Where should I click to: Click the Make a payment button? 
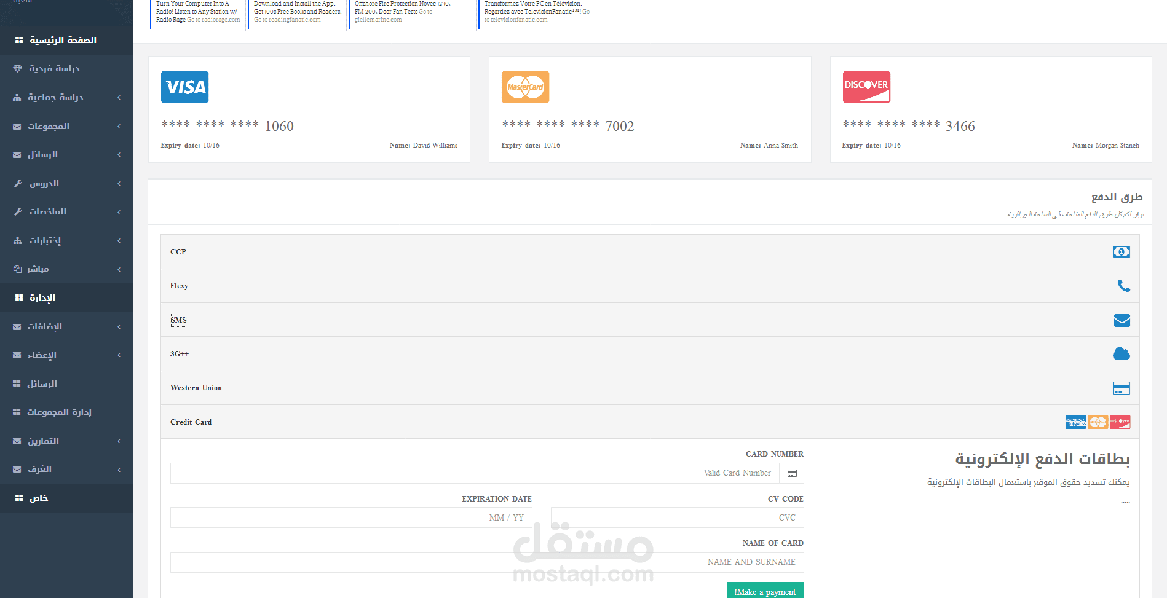click(x=765, y=591)
